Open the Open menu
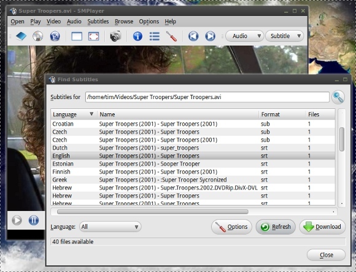 [x=17, y=22]
